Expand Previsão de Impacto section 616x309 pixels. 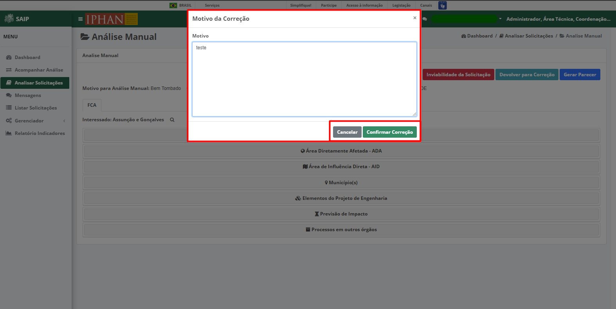point(341,214)
